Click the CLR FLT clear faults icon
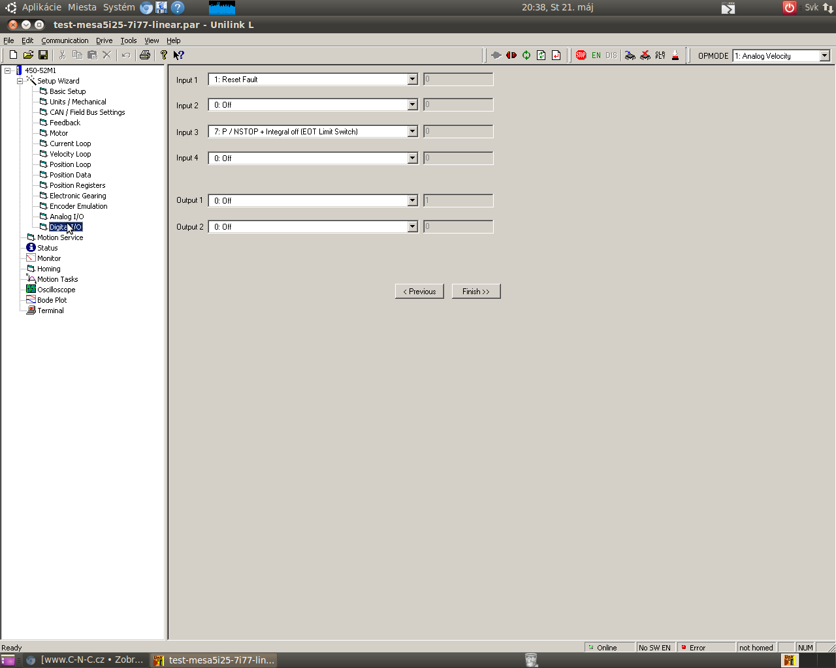The width and height of the screenshot is (836, 668). pos(660,55)
